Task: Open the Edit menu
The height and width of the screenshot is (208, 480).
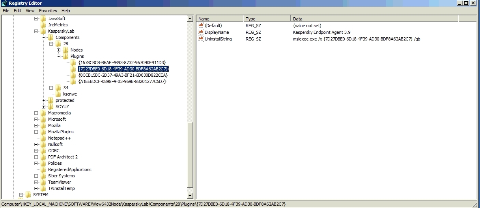Action: pyautogui.click(x=17, y=11)
